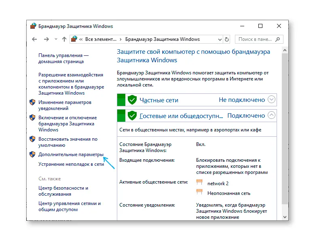This screenshot has width=315, height=241.
Task: Close the firewall window
Action: tap(279, 26)
